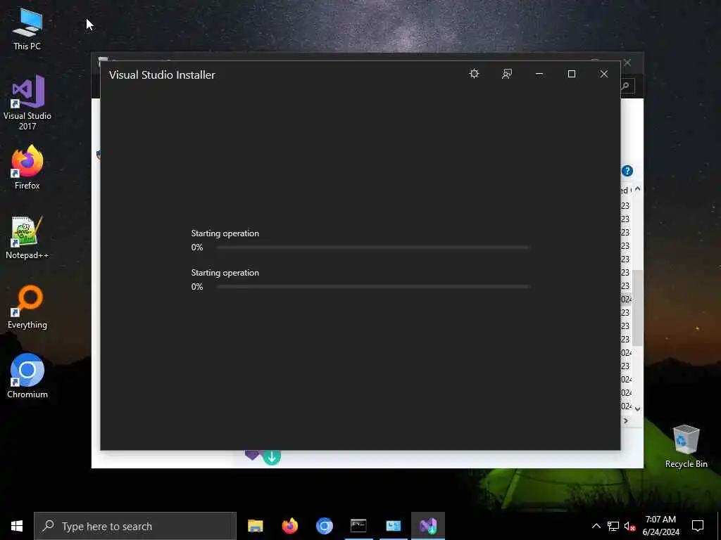Switch to the Control Panel taskbar window

(x=393, y=526)
